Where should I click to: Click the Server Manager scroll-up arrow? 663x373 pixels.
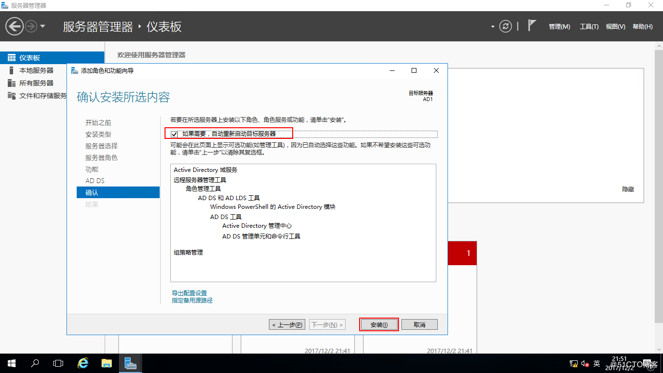pyautogui.click(x=659, y=45)
